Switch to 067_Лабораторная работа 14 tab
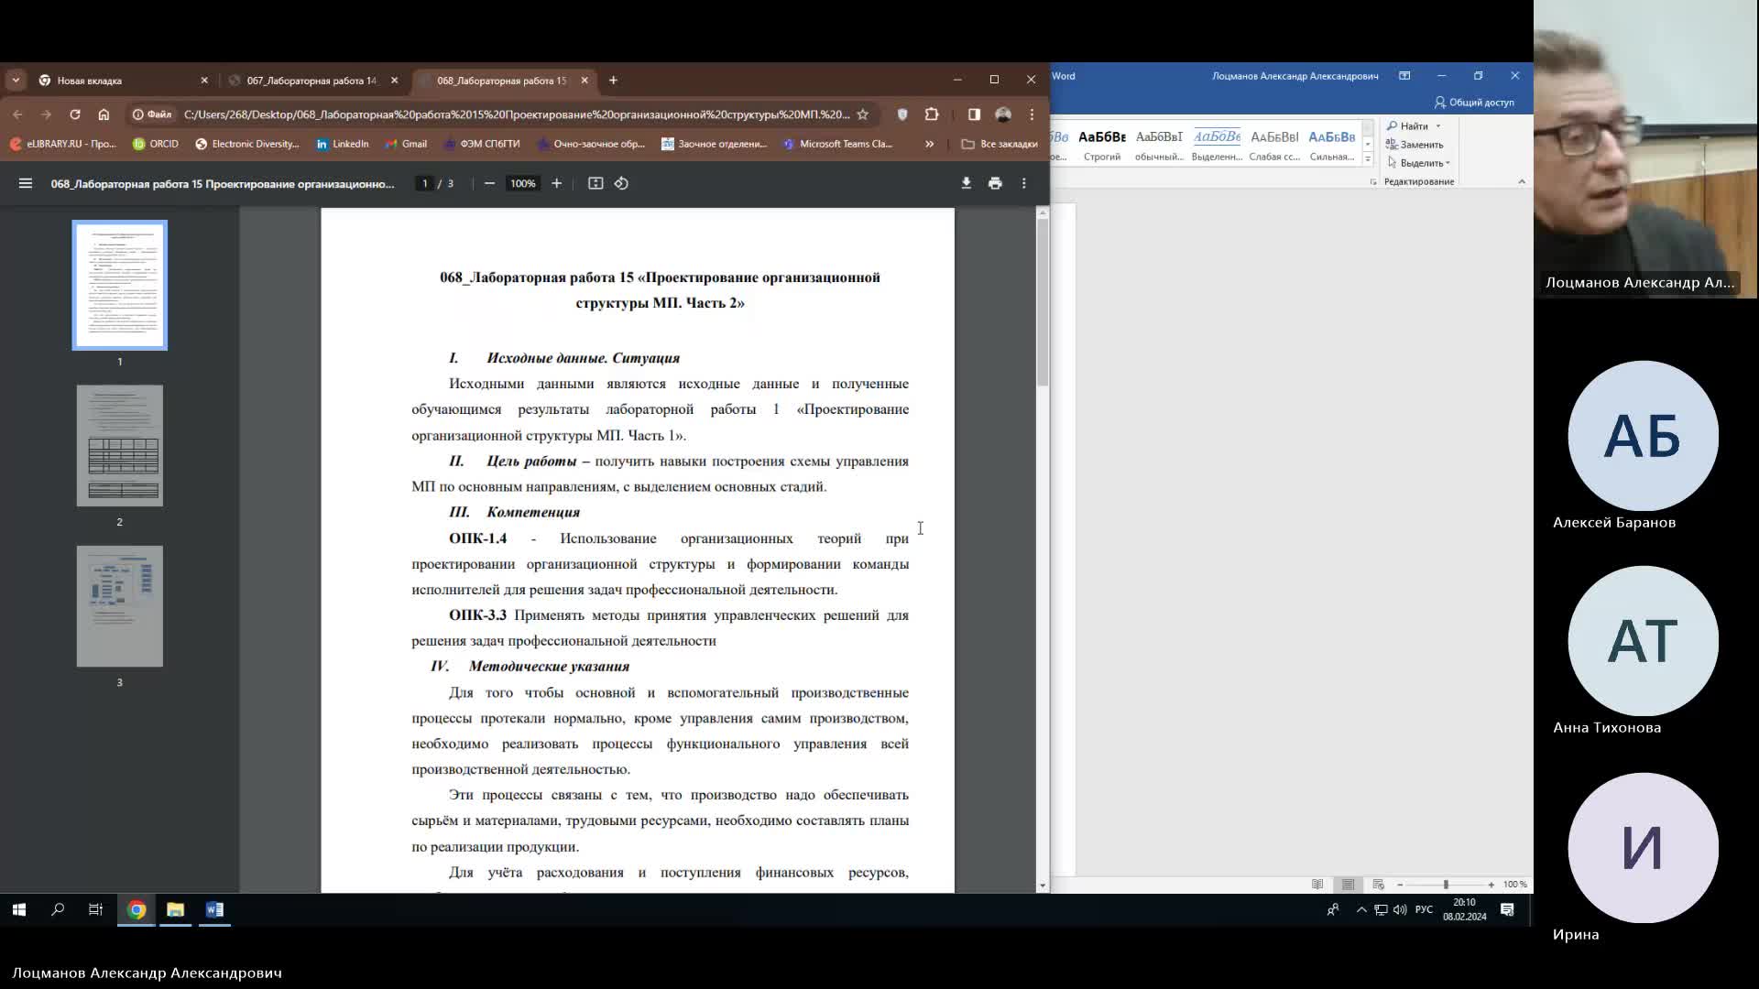The height and width of the screenshot is (989, 1759). tap(311, 81)
